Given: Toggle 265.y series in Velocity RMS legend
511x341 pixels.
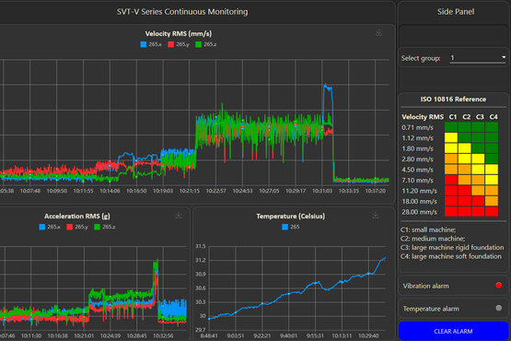Looking at the screenshot, I should click(179, 44).
